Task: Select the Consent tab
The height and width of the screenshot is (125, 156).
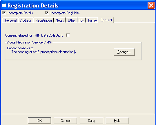Action: tap(106, 20)
